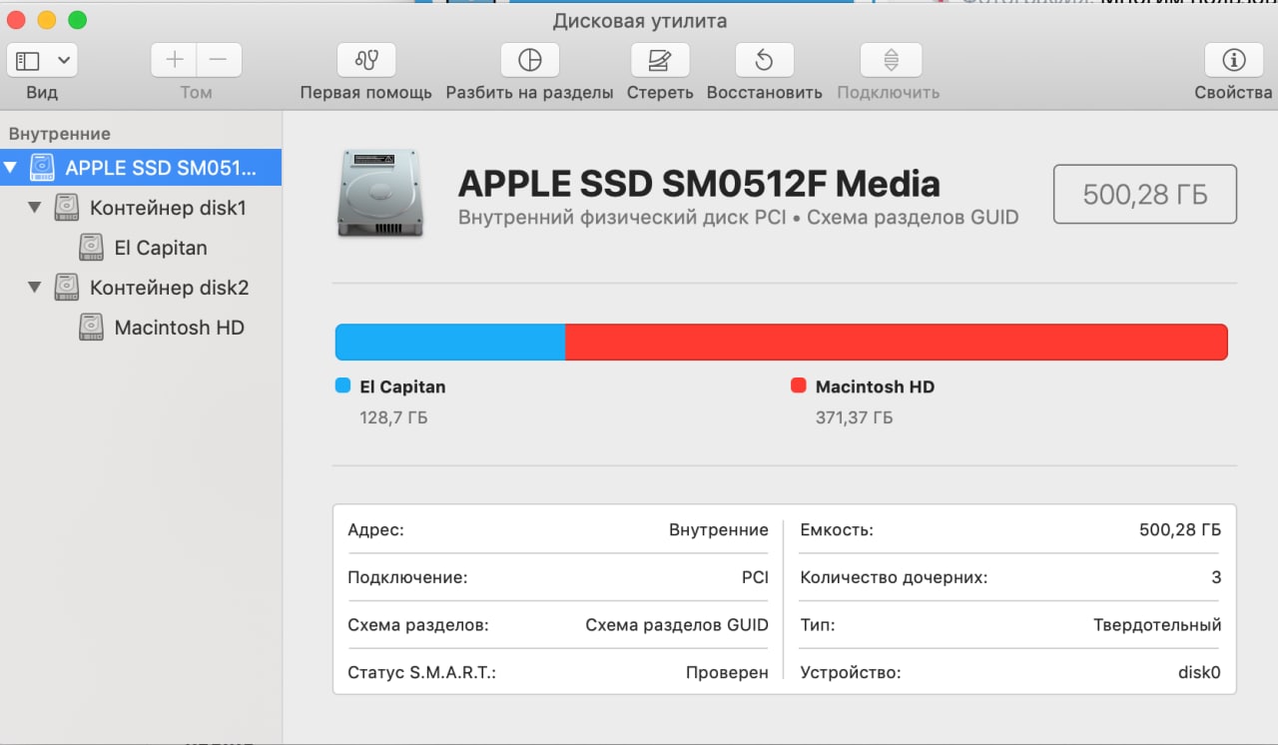Click the large hard drive image
The height and width of the screenshot is (745, 1278).
coord(379,194)
